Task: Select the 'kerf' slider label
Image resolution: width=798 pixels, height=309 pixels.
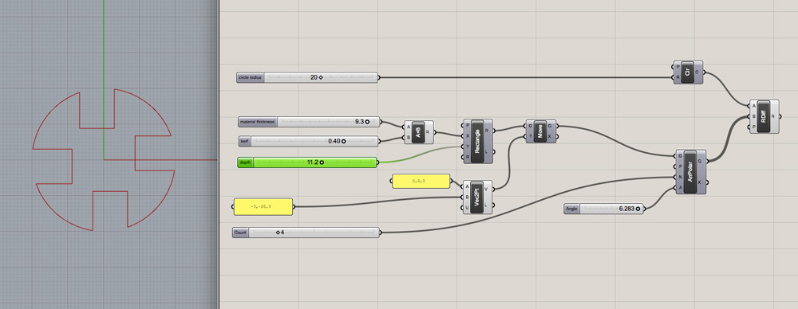Action: (x=245, y=141)
